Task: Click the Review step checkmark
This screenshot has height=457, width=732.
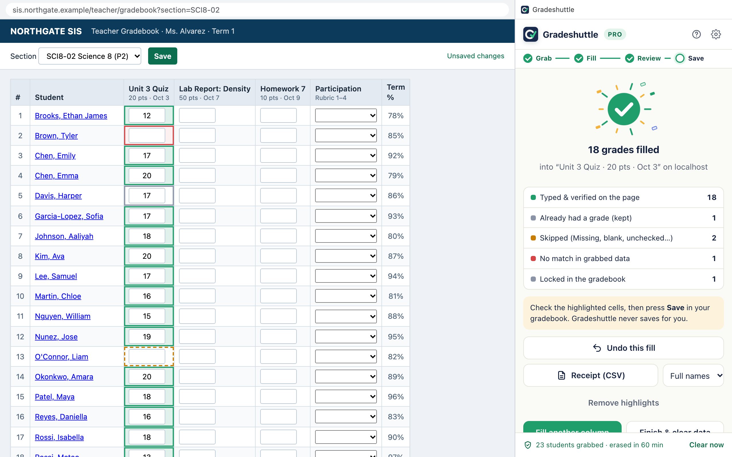Action: coord(629,58)
